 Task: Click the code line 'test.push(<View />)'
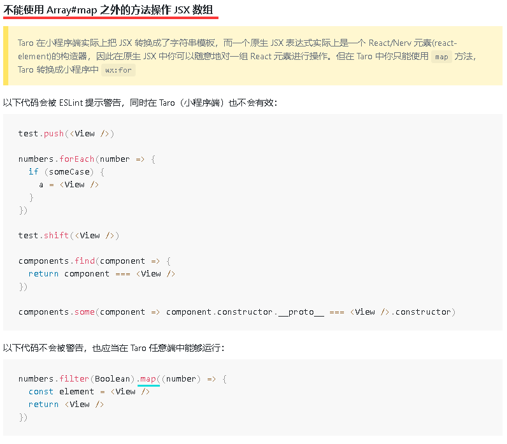tap(66, 134)
